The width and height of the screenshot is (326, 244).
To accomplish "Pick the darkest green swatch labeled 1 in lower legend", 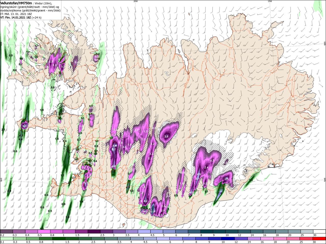I will (59, 239).
